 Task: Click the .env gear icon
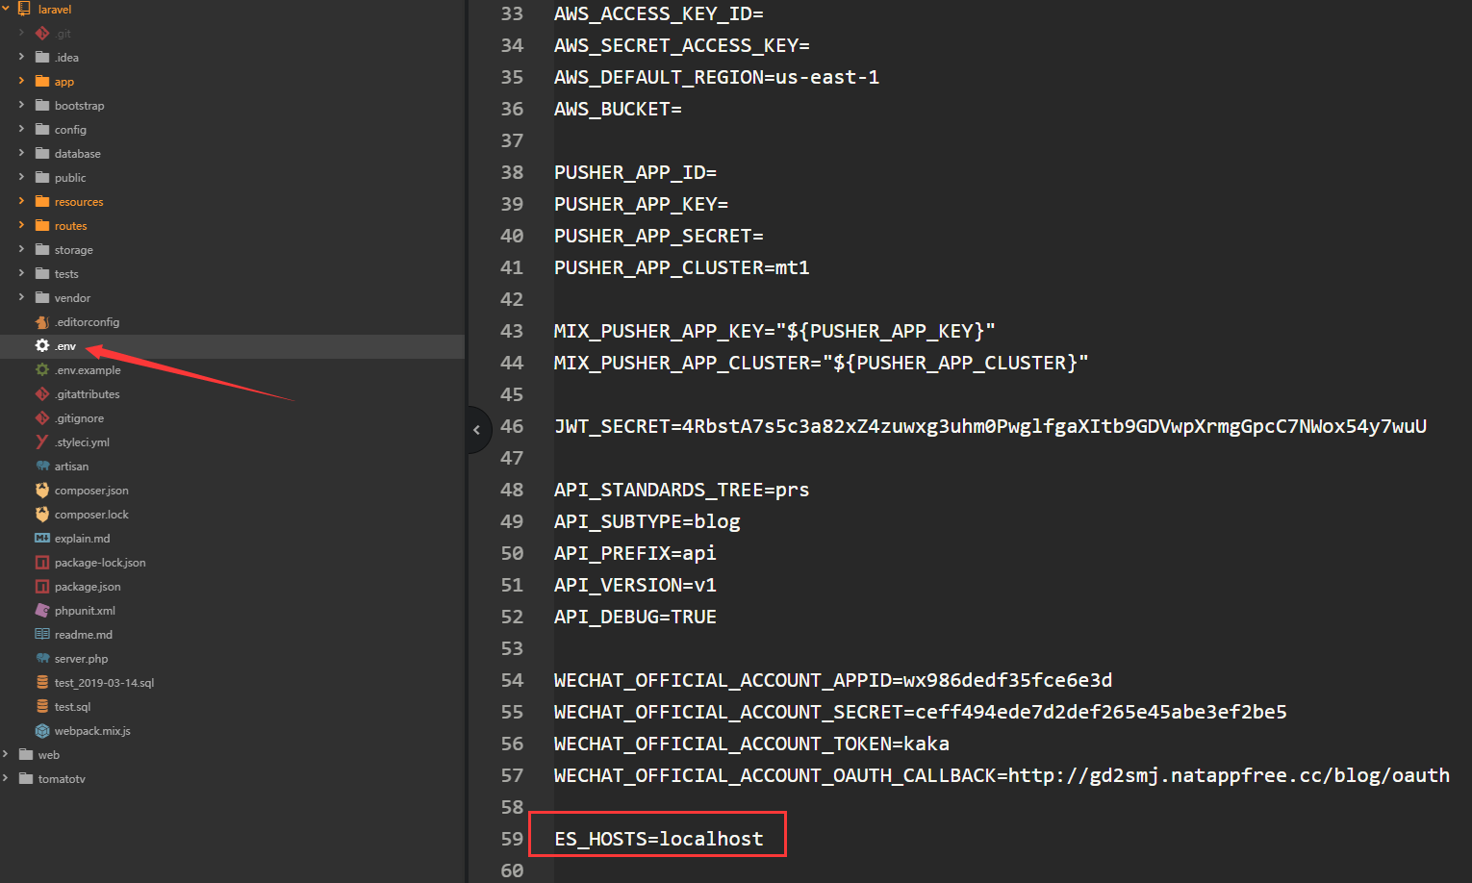pos(42,346)
